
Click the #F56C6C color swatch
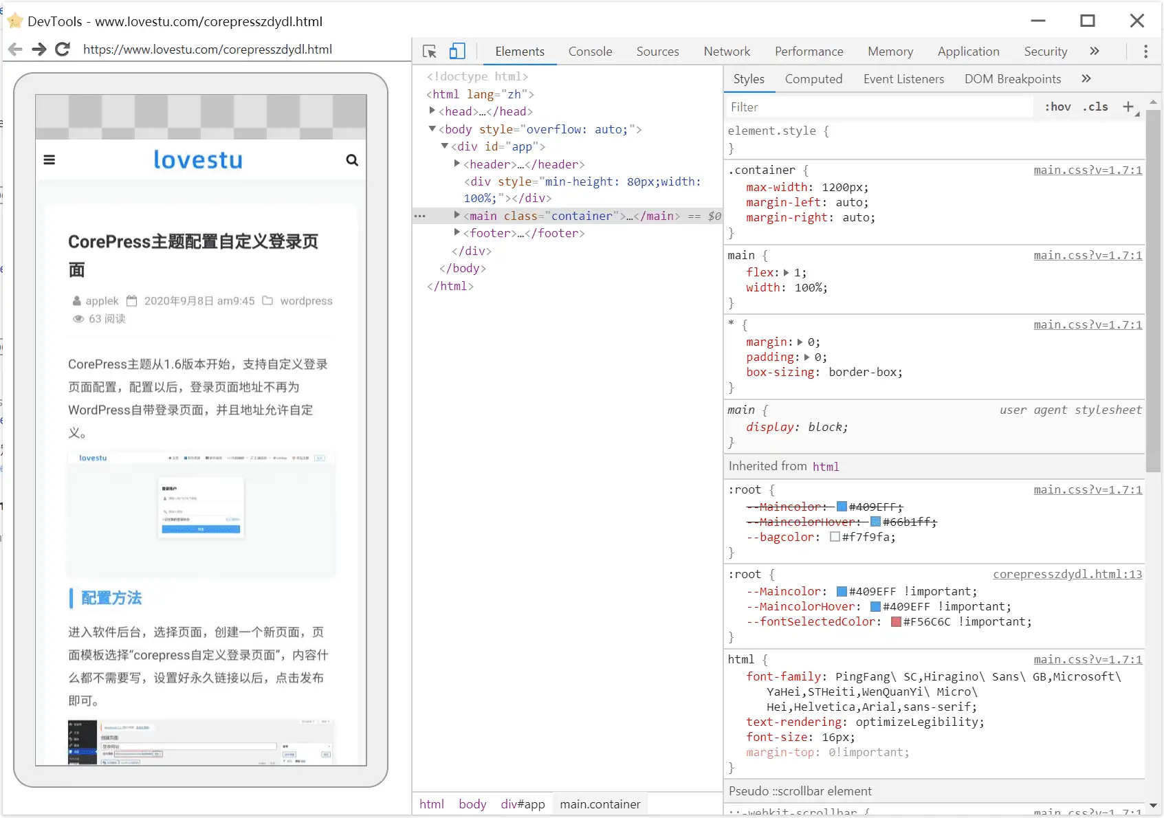click(x=895, y=622)
